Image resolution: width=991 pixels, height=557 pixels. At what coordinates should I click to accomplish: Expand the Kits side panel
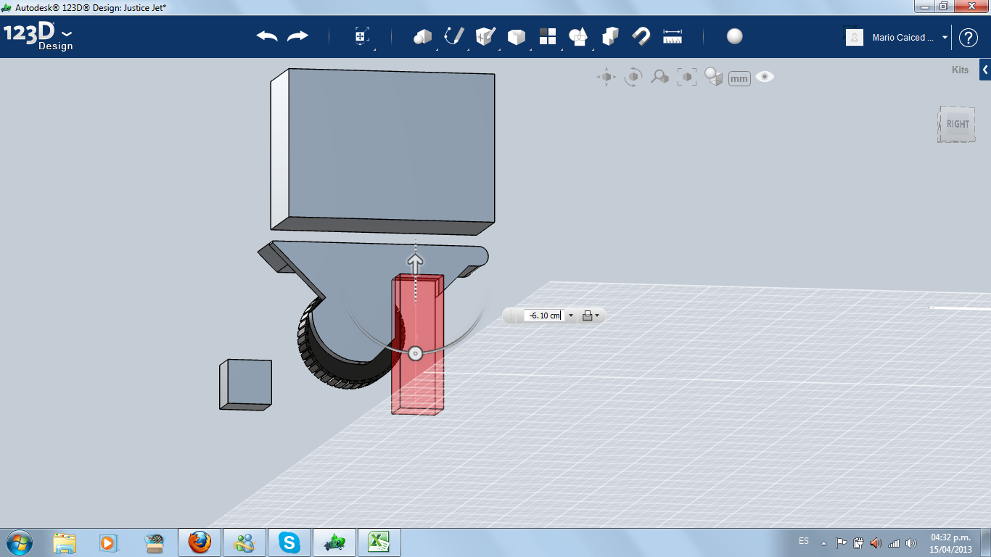pyautogui.click(x=985, y=70)
